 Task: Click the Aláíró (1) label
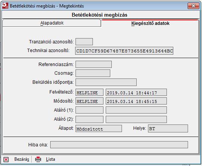coord(64,110)
